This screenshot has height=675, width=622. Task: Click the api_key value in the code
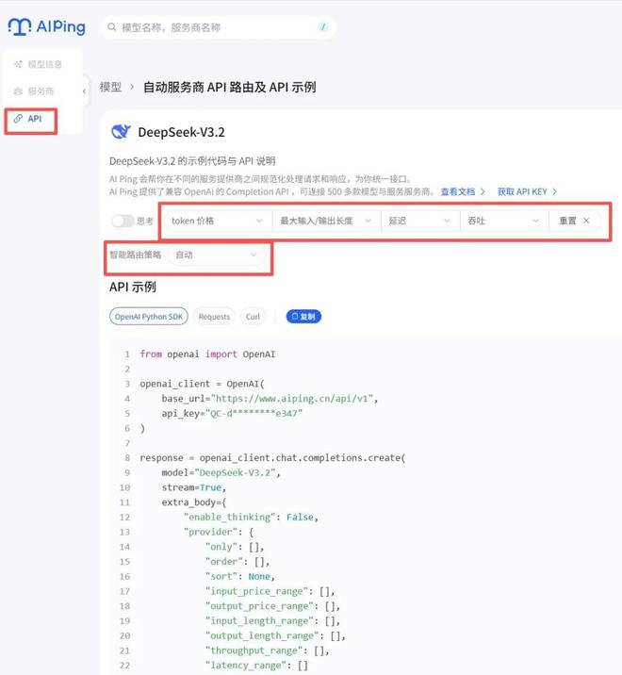point(254,414)
